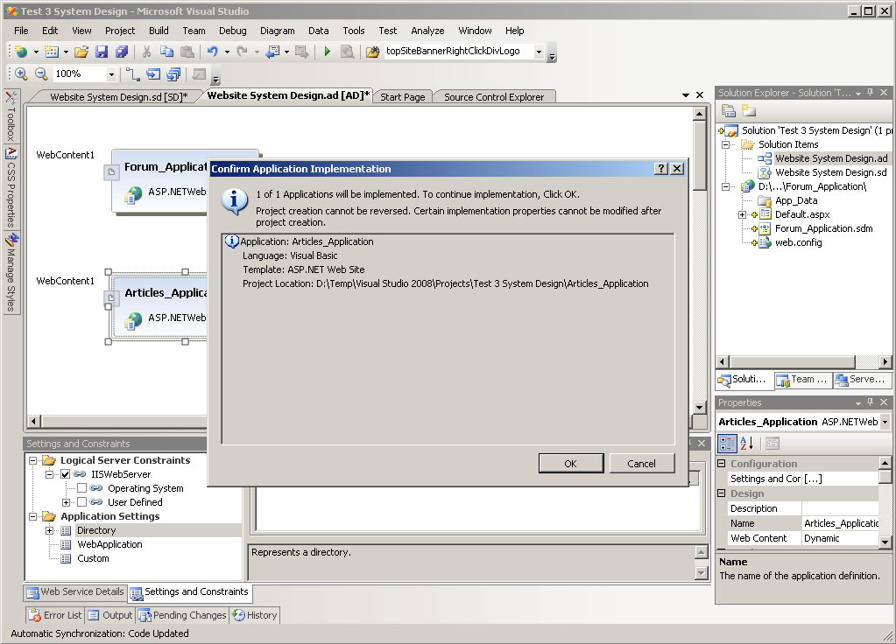Toggle the IISWebServer checkbox
The width and height of the screenshot is (896, 644).
coord(65,474)
